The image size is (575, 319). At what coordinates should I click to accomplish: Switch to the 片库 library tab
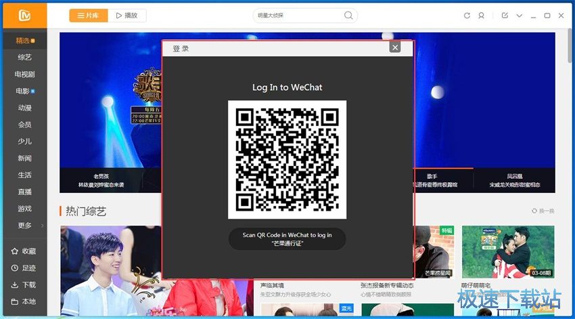(89, 16)
